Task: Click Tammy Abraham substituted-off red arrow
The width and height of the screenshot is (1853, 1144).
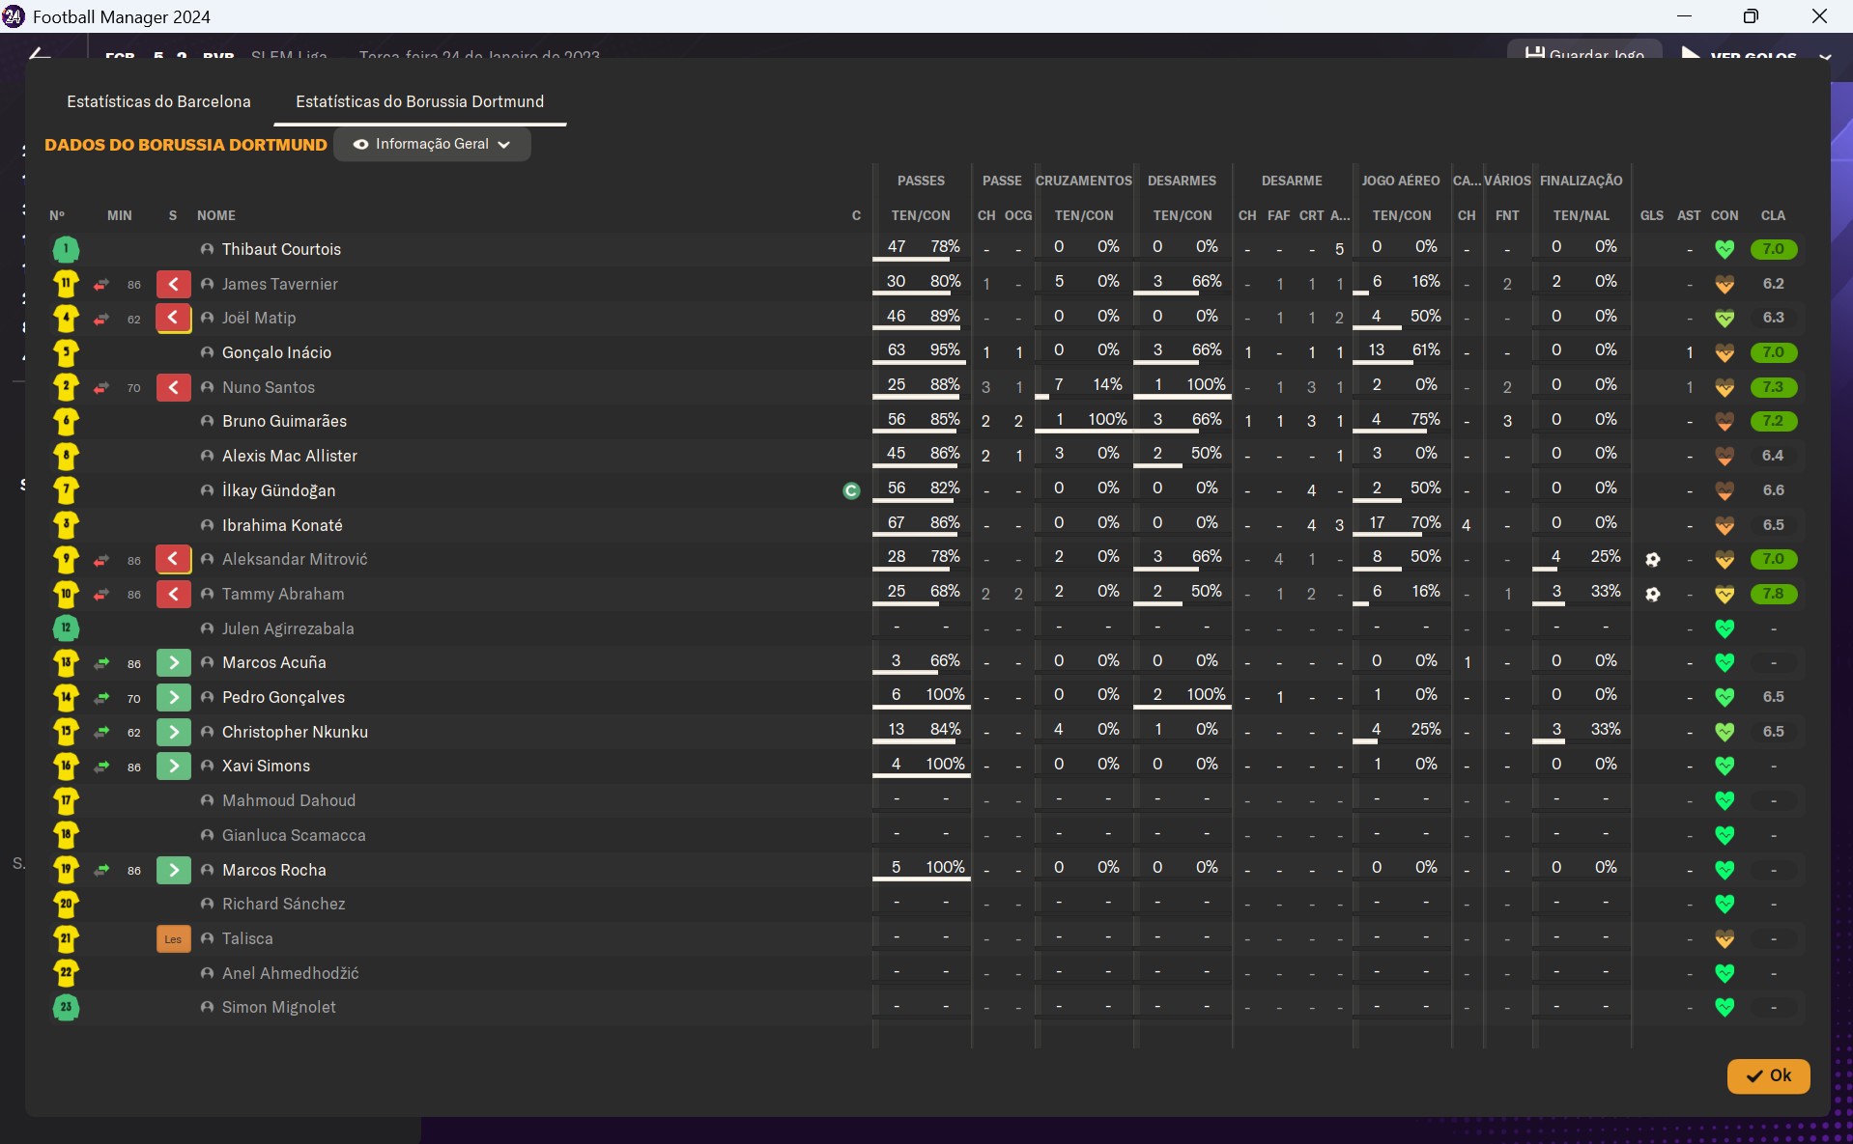Action: tap(173, 594)
